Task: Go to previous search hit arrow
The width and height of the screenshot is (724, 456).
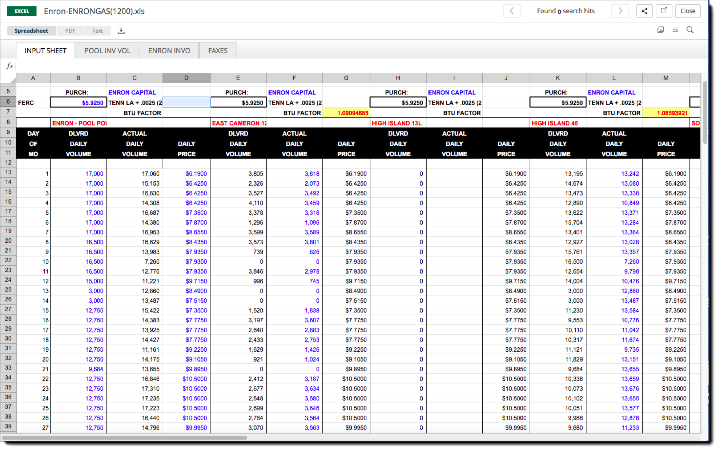Action: click(512, 11)
